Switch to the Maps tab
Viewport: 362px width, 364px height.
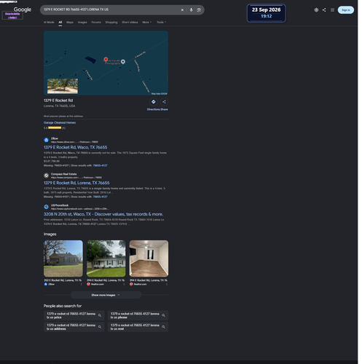[70, 22]
